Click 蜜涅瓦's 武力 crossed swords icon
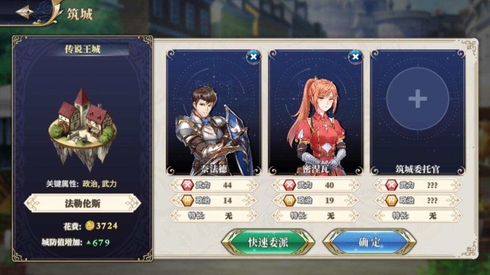The height and width of the screenshot is (275, 490). click(x=289, y=185)
